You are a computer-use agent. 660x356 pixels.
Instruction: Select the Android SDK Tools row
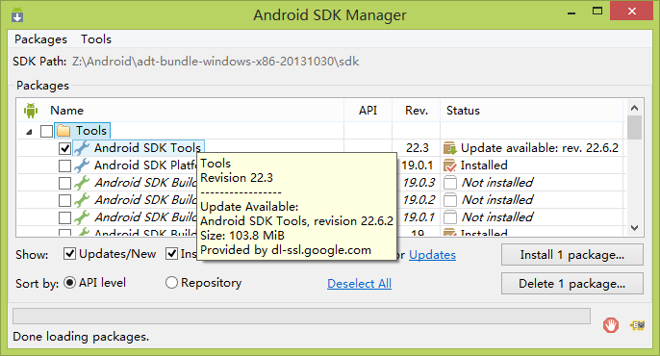[320, 148]
